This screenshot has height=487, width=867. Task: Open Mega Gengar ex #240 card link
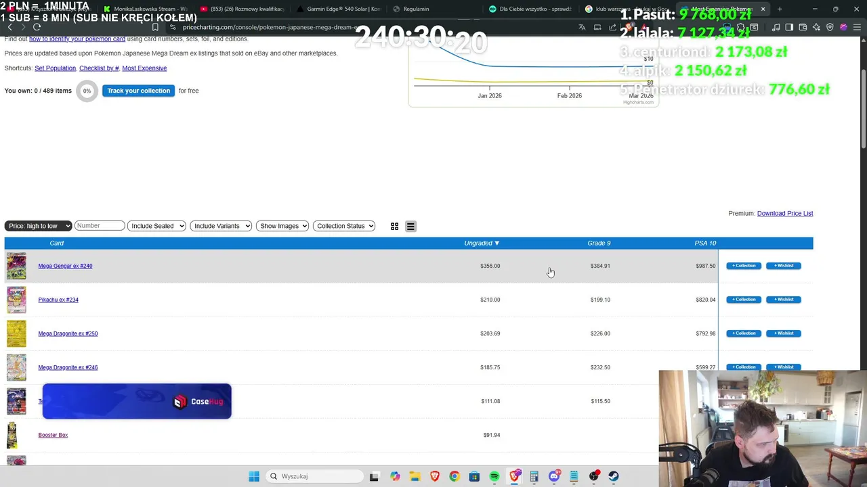click(65, 266)
